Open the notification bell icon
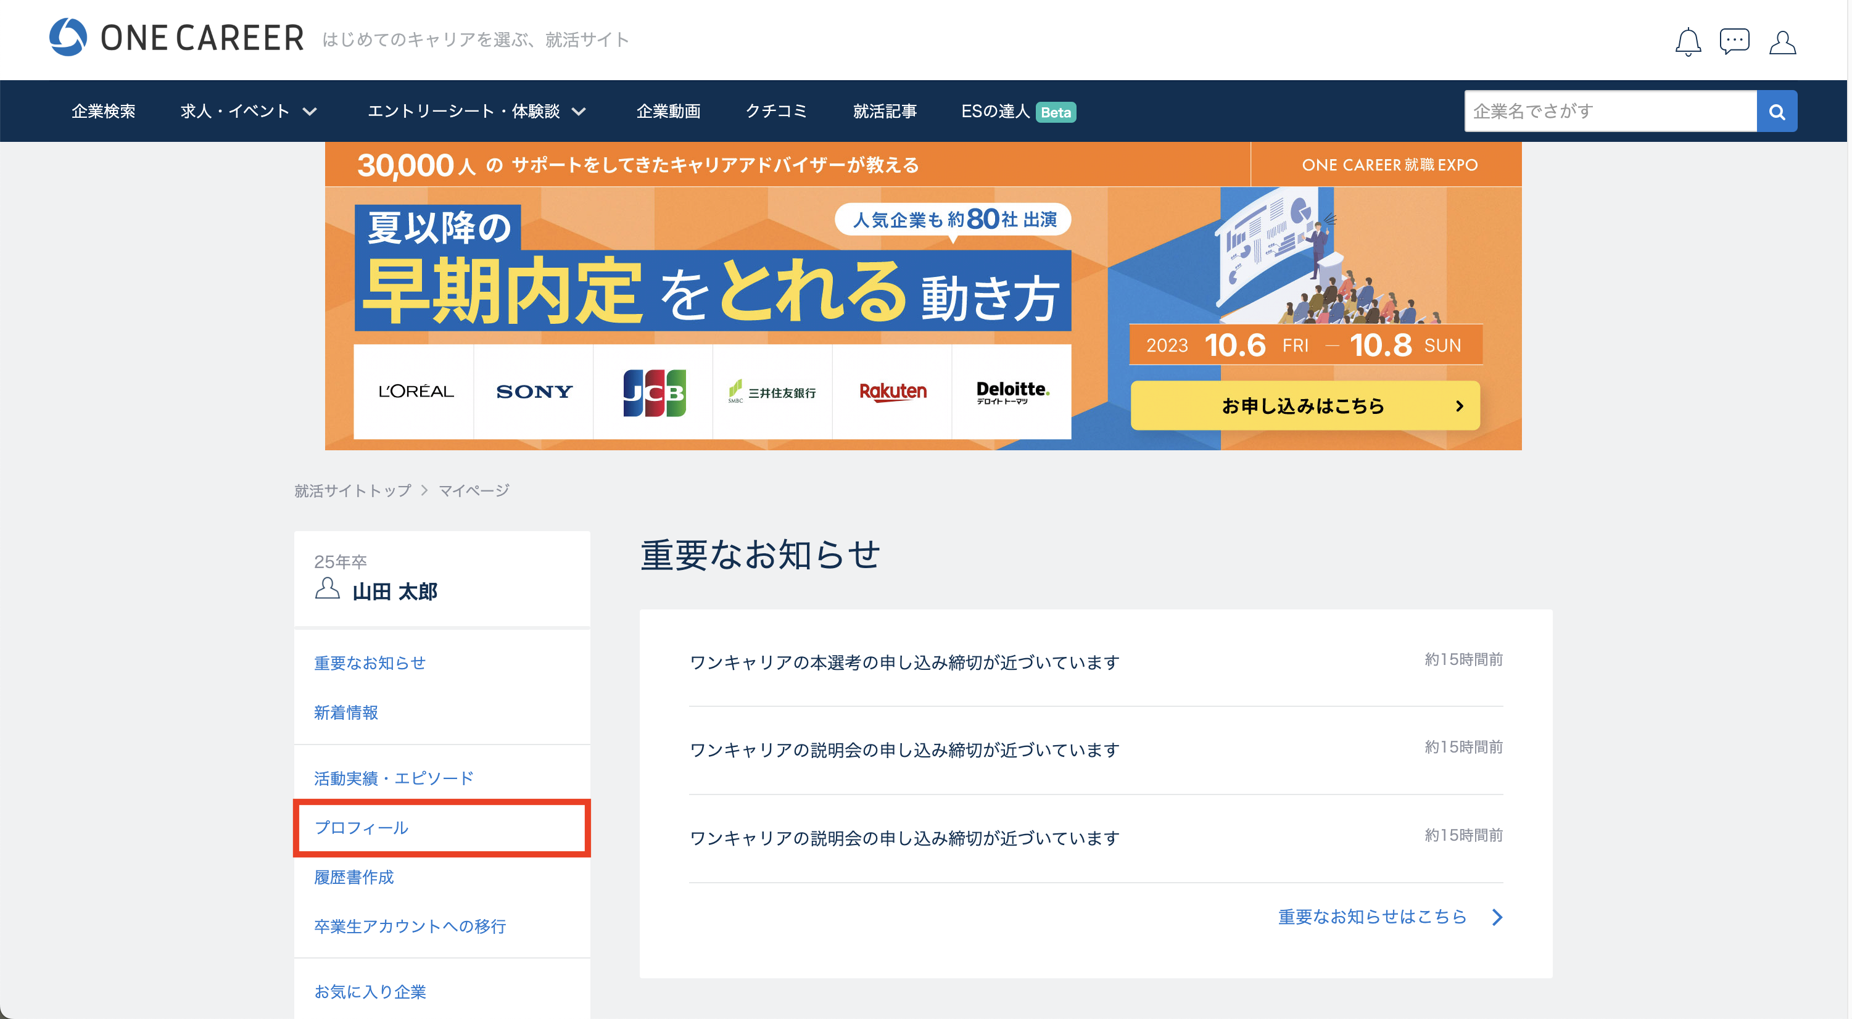 point(1687,42)
